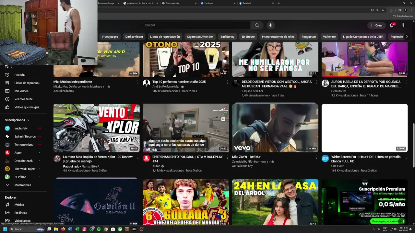This screenshot has height=233, width=415.
Task: Select the Listas de reproducción chip
Action: pos(165,37)
